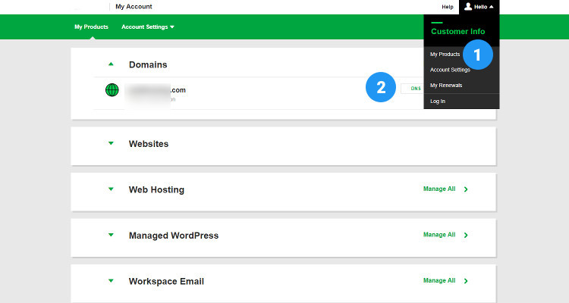Click the Customer Info heading in dropdown
The image size is (569, 303).
click(458, 32)
